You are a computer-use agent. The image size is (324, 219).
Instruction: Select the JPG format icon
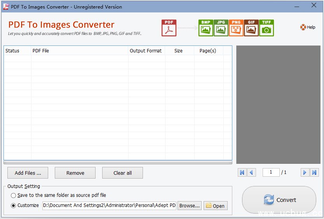pyautogui.click(x=221, y=28)
